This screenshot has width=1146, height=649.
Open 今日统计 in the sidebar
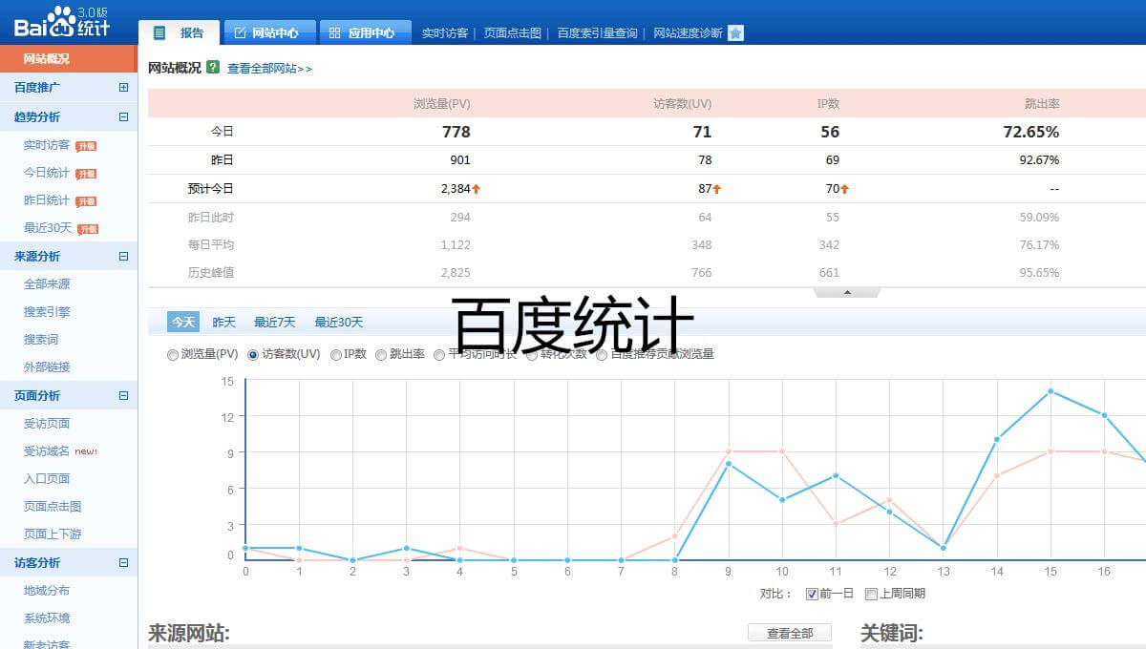47,173
